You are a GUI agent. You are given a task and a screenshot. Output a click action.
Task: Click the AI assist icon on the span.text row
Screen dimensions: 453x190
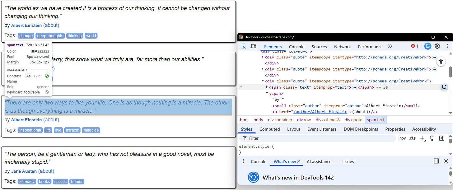(444, 87)
